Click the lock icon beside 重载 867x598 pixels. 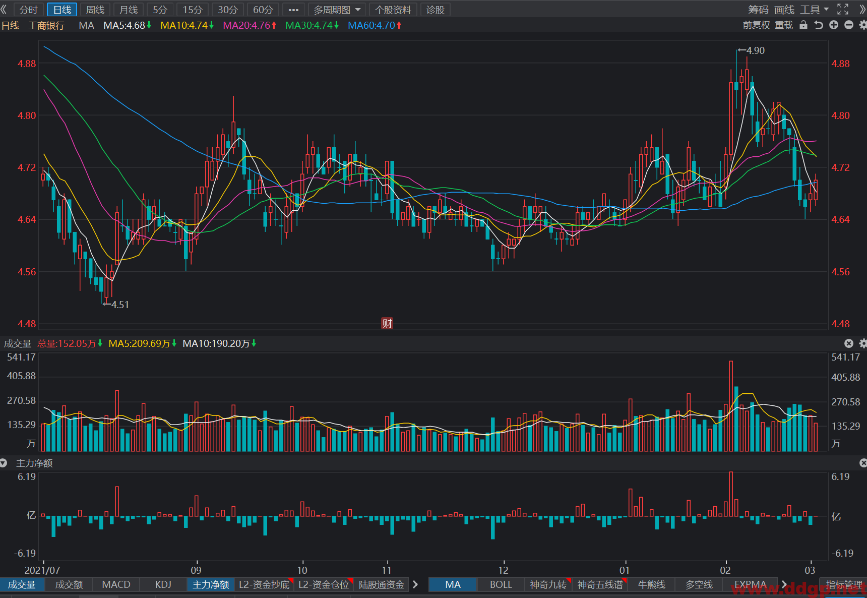[803, 25]
